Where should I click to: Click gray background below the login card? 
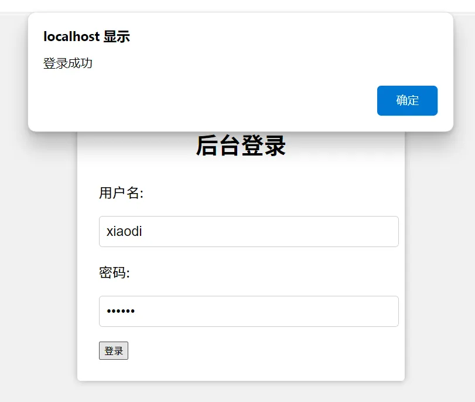[241, 392]
